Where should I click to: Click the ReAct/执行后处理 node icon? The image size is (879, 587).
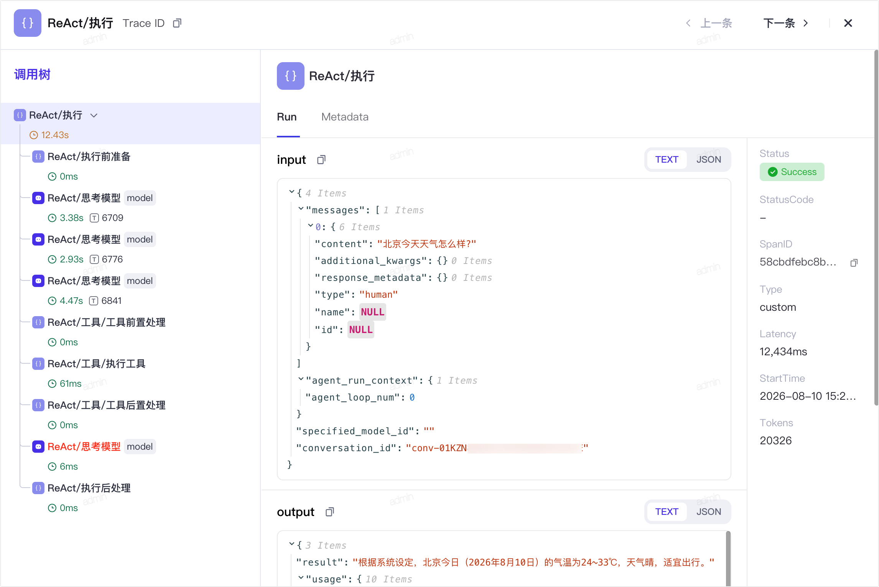38,488
